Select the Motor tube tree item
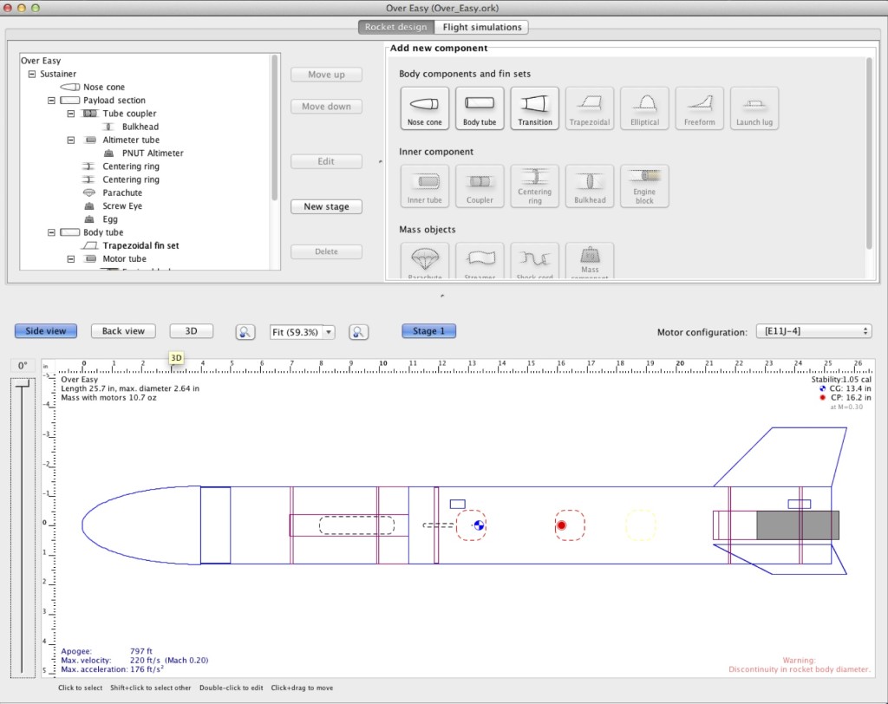 (124, 259)
